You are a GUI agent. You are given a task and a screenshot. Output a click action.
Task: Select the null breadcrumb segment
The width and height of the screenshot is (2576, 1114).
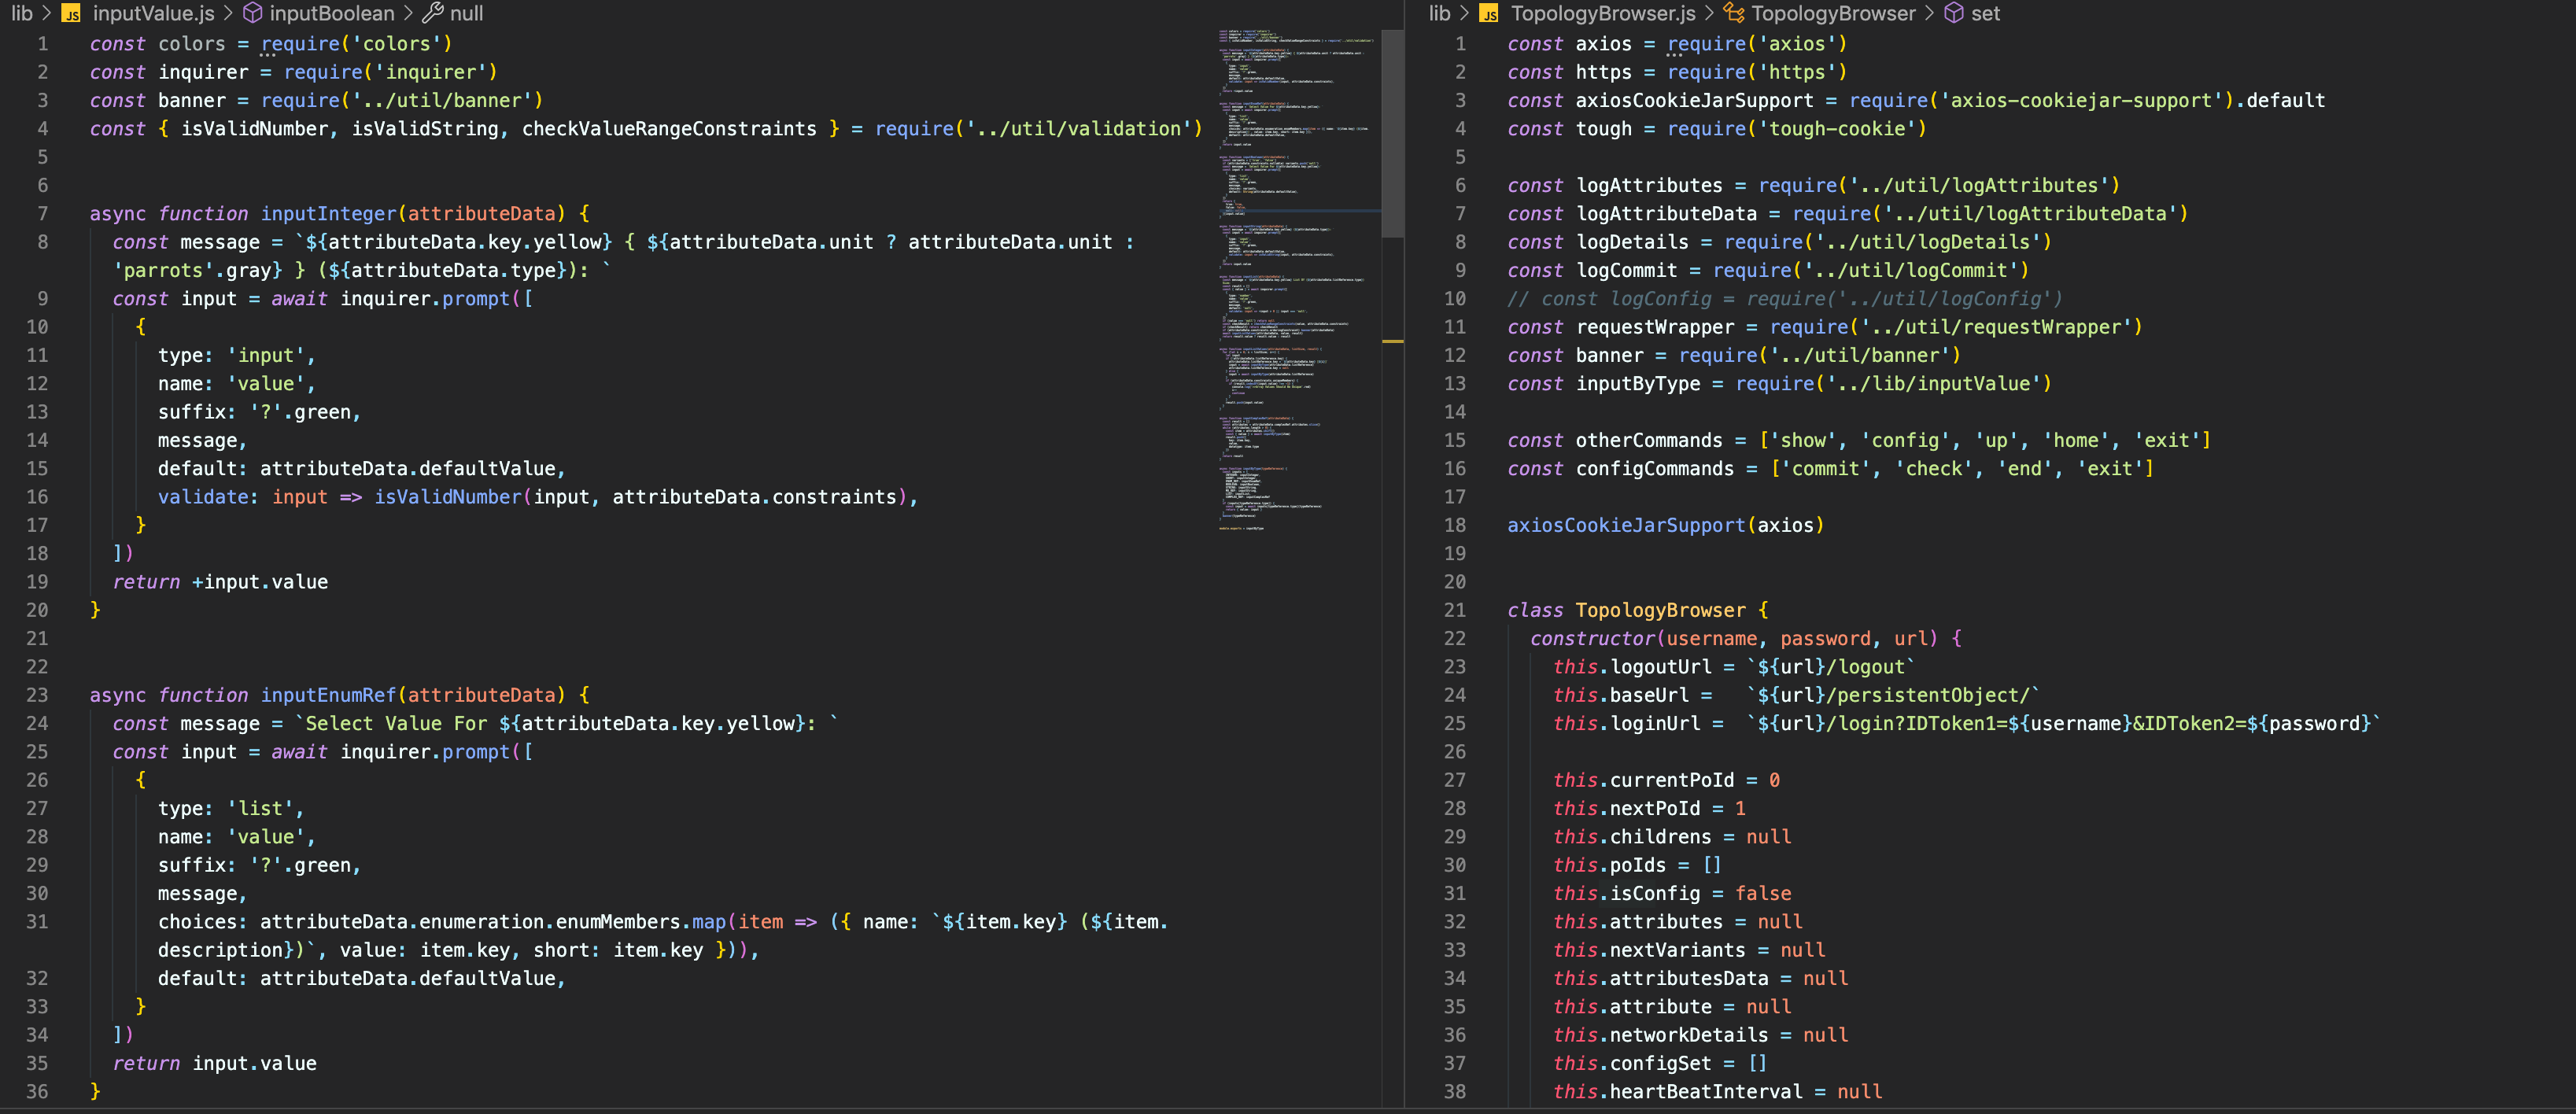coord(466,14)
